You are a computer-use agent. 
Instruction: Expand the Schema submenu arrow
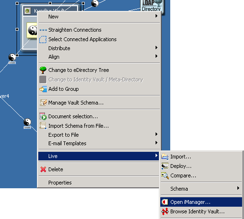pyautogui.click(x=238, y=188)
